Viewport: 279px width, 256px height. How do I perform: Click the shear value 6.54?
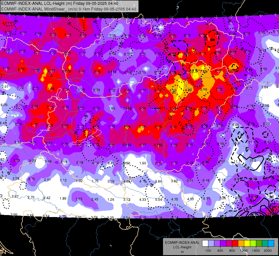[x=113, y=54]
